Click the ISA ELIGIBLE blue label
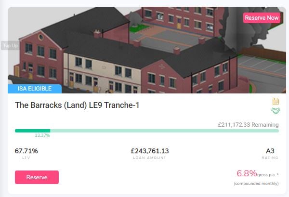The image size is (289, 197). (x=35, y=89)
